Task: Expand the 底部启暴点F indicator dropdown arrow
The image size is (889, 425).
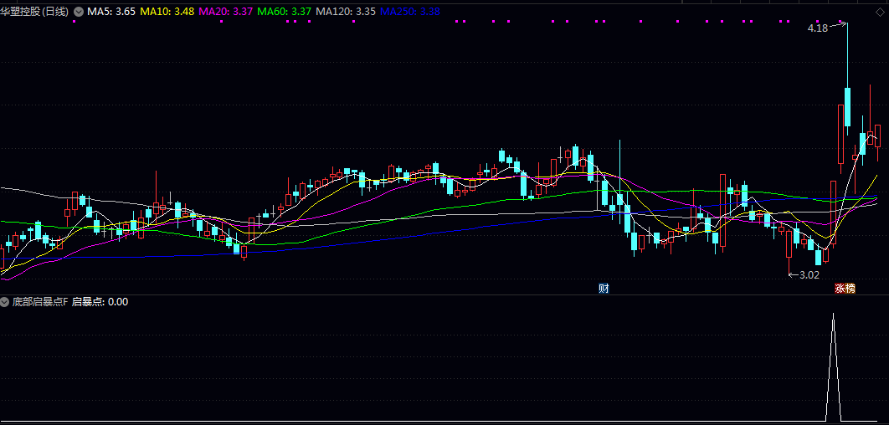Action: pyautogui.click(x=4, y=302)
